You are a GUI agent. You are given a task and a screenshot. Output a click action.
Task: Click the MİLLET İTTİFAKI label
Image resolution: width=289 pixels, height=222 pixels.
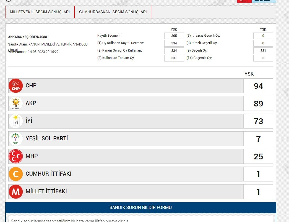46,191
